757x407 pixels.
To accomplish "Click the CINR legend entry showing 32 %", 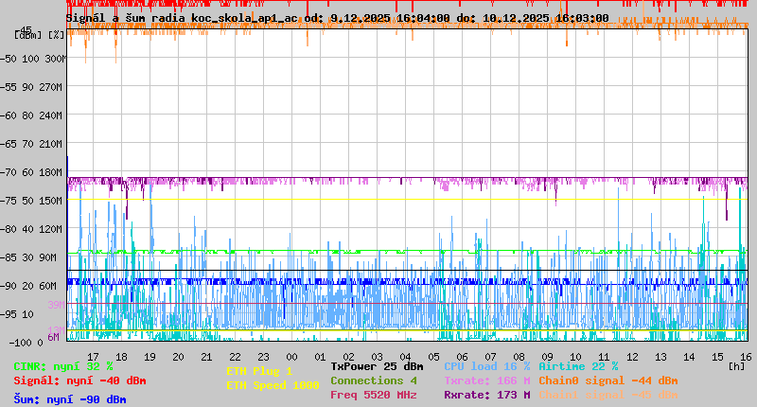I will (x=63, y=366).
